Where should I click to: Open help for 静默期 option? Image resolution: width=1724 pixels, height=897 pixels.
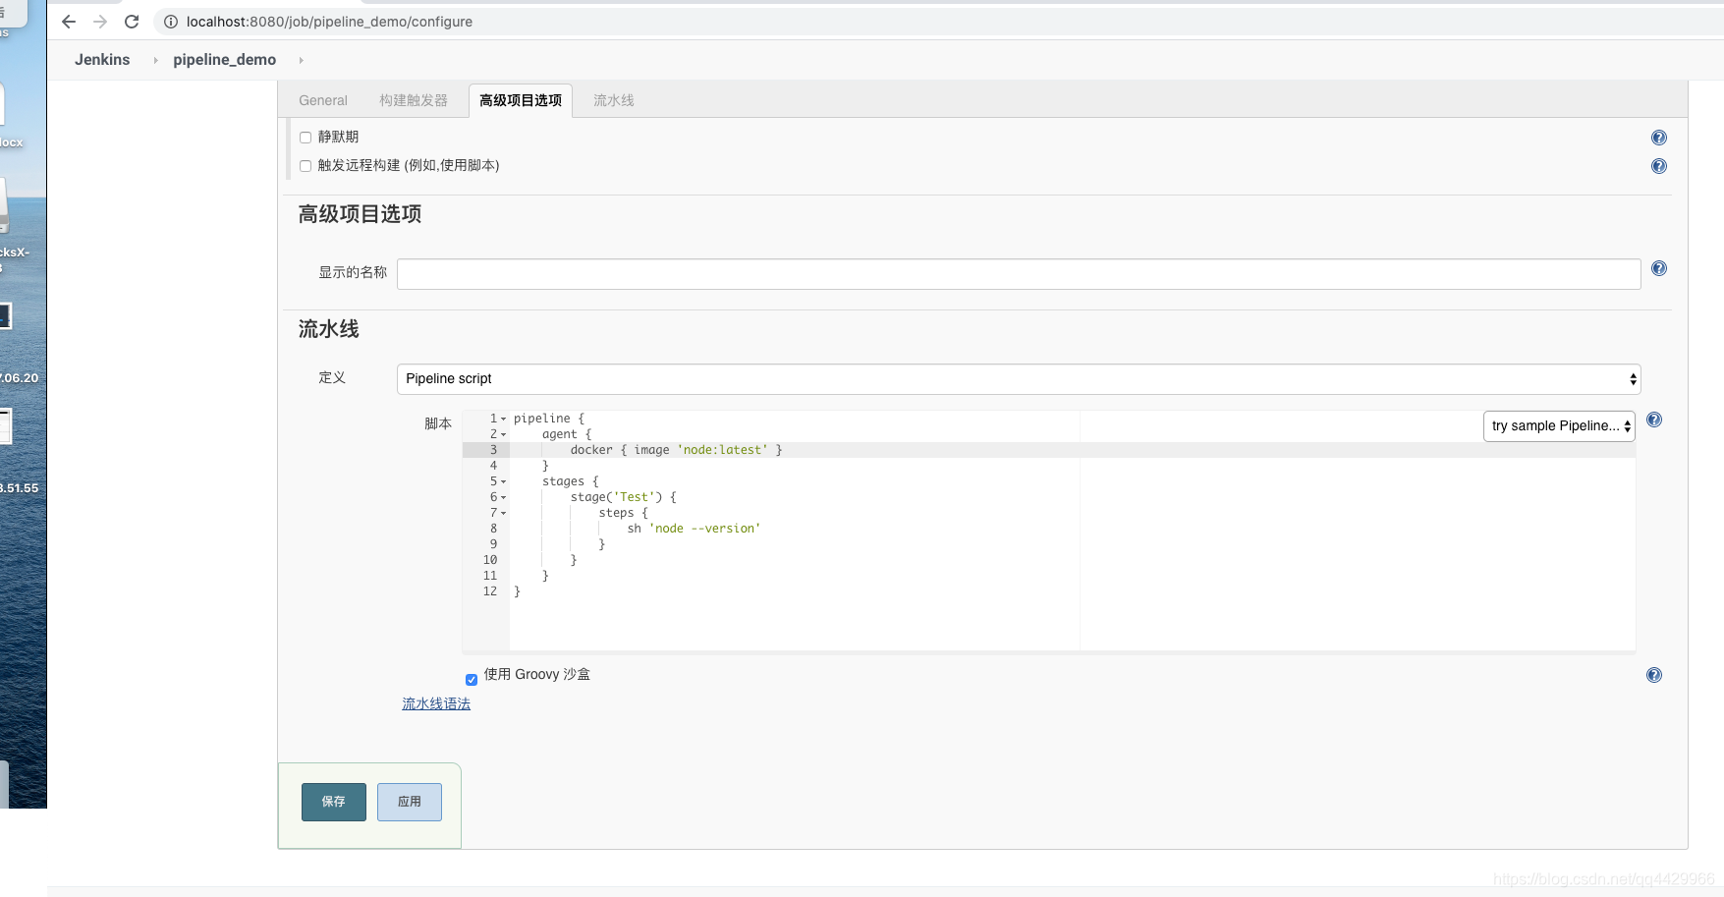1659,138
